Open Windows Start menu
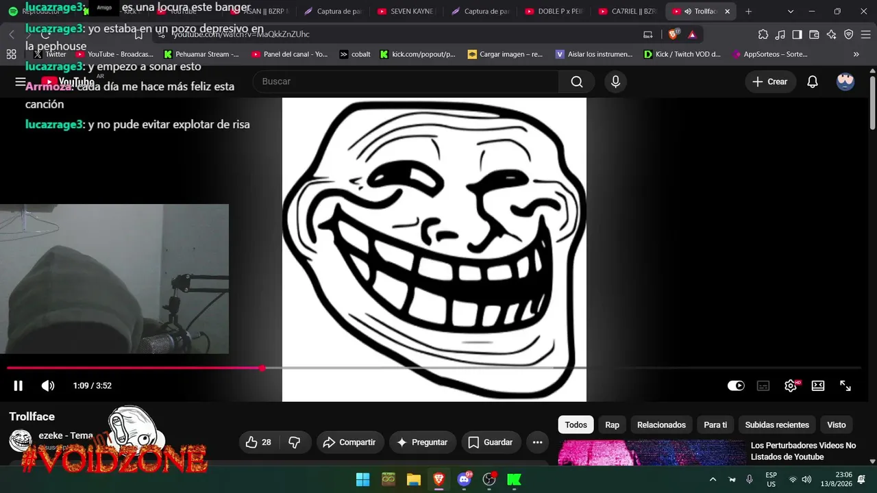877x493 pixels. [362, 479]
